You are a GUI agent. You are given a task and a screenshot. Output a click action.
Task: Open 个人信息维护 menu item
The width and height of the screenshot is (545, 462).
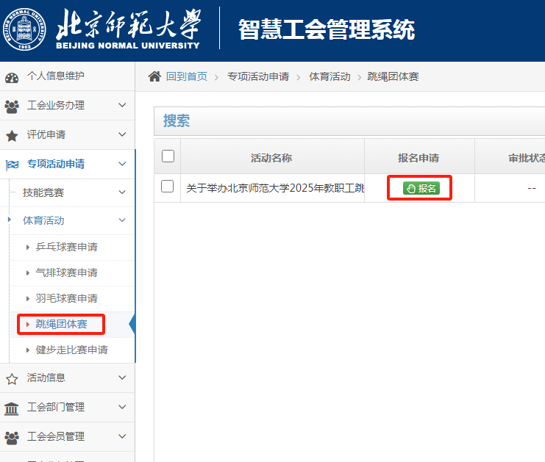pyautogui.click(x=68, y=76)
